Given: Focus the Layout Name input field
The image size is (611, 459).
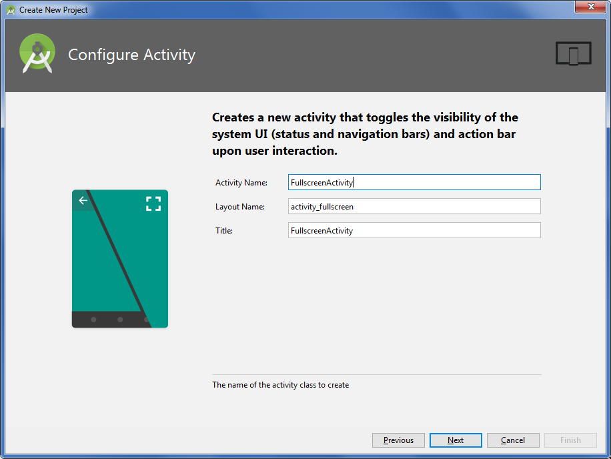Looking at the screenshot, I should (414, 207).
